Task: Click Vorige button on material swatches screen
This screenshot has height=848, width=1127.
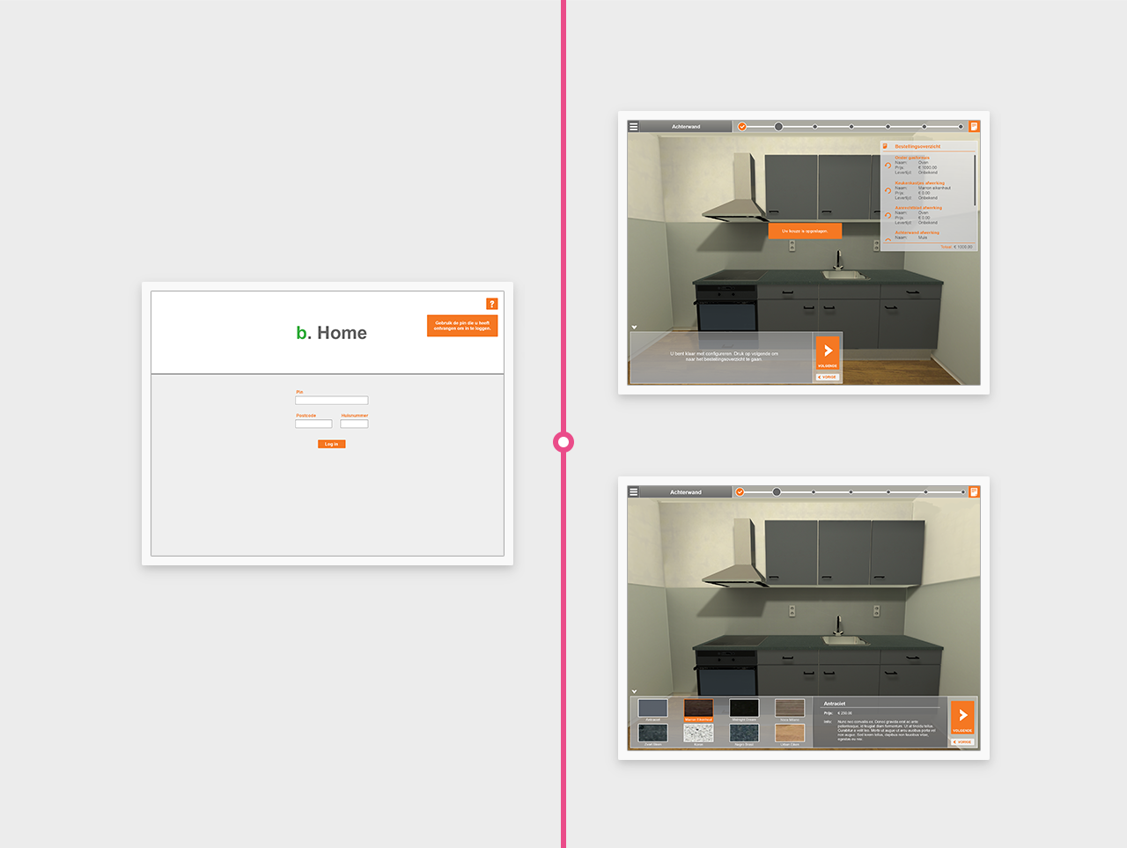Action: click(x=962, y=742)
